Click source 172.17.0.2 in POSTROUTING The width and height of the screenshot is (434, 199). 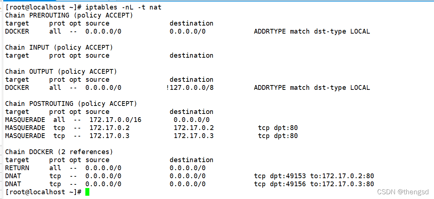pyautogui.click(x=109, y=128)
